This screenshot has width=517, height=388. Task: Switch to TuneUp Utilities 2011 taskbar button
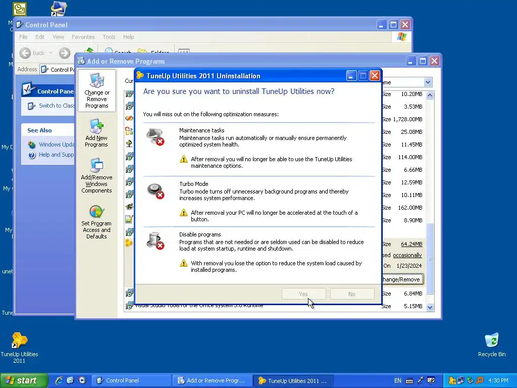point(293,380)
